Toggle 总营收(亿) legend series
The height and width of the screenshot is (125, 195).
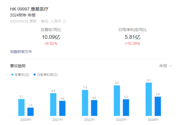click(x=20, y=75)
